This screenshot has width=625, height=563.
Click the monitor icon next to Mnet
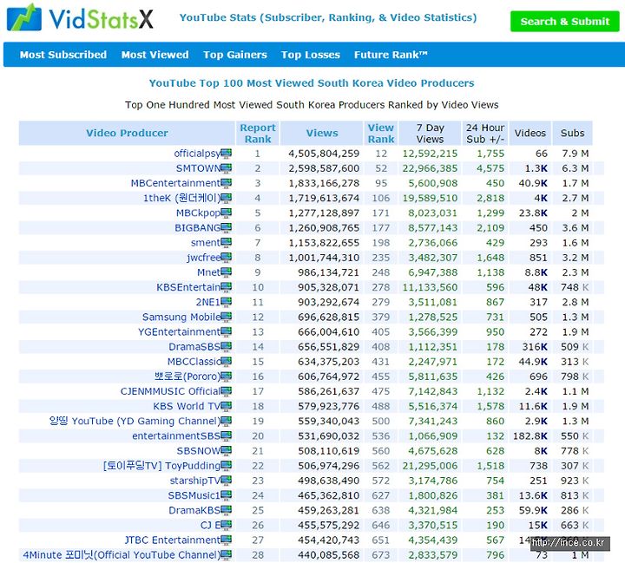pos(226,272)
